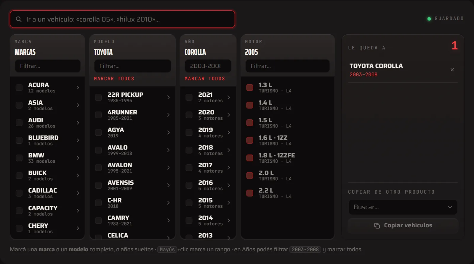
Task: Click the Marcas filter field
Action: point(48,66)
